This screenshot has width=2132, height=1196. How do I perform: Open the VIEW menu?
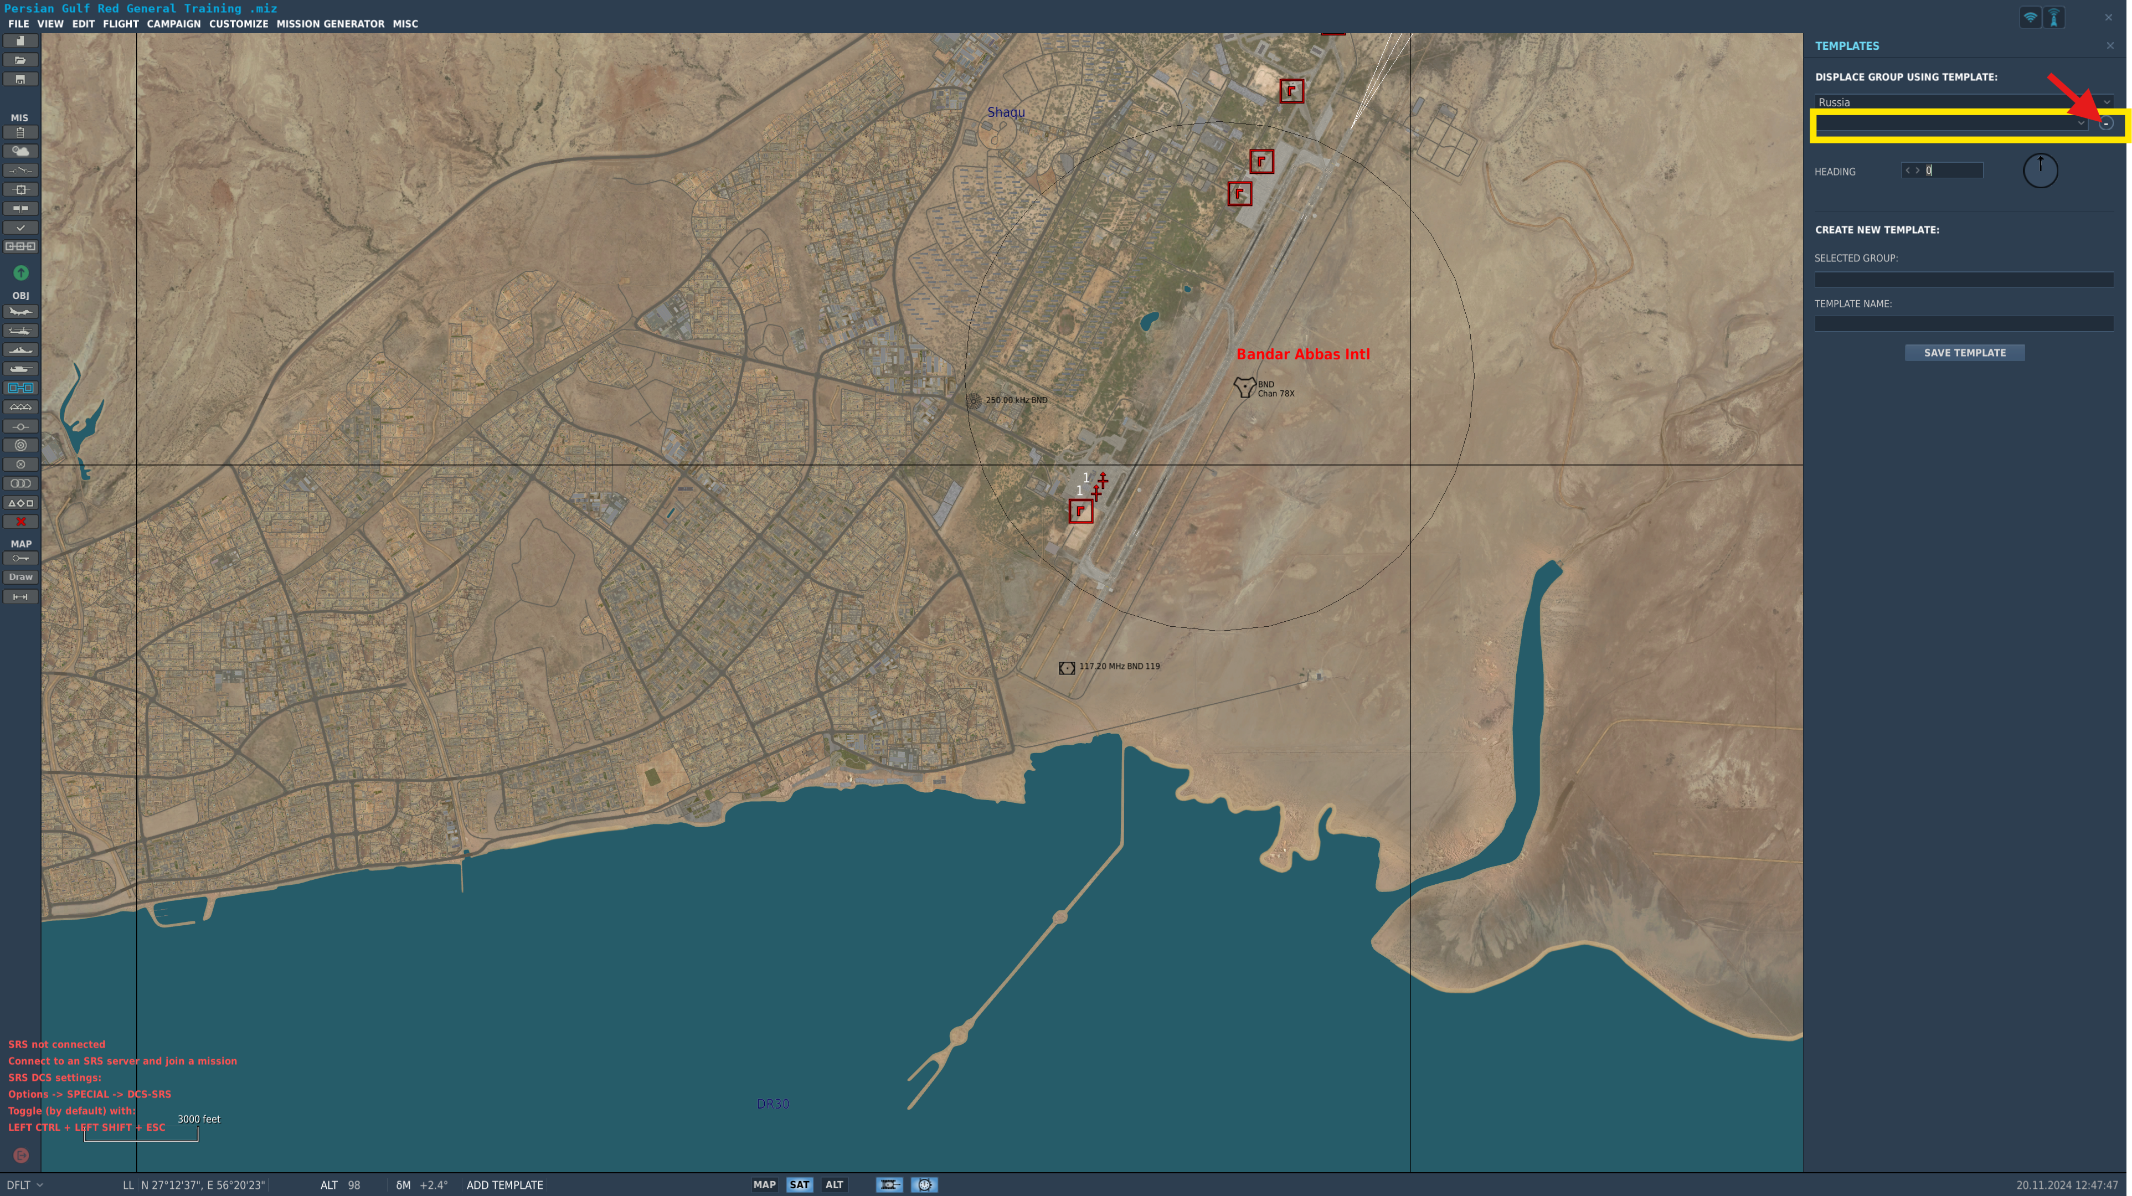coord(50,24)
